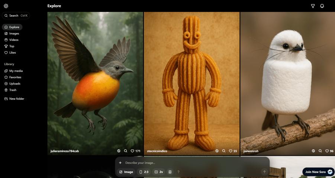Like the churro man image
335x178 pixels.
click(x=231, y=151)
